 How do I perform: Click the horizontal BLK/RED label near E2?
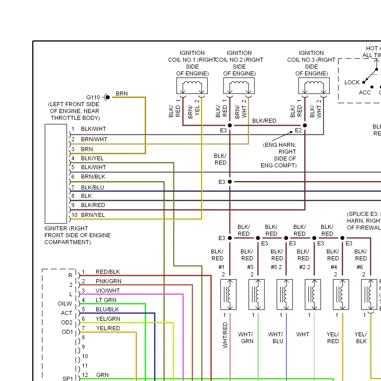(264, 121)
